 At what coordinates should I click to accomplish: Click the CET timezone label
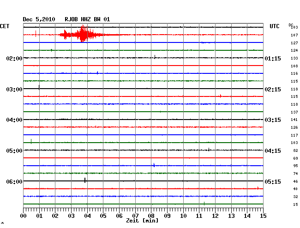click(5, 26)
